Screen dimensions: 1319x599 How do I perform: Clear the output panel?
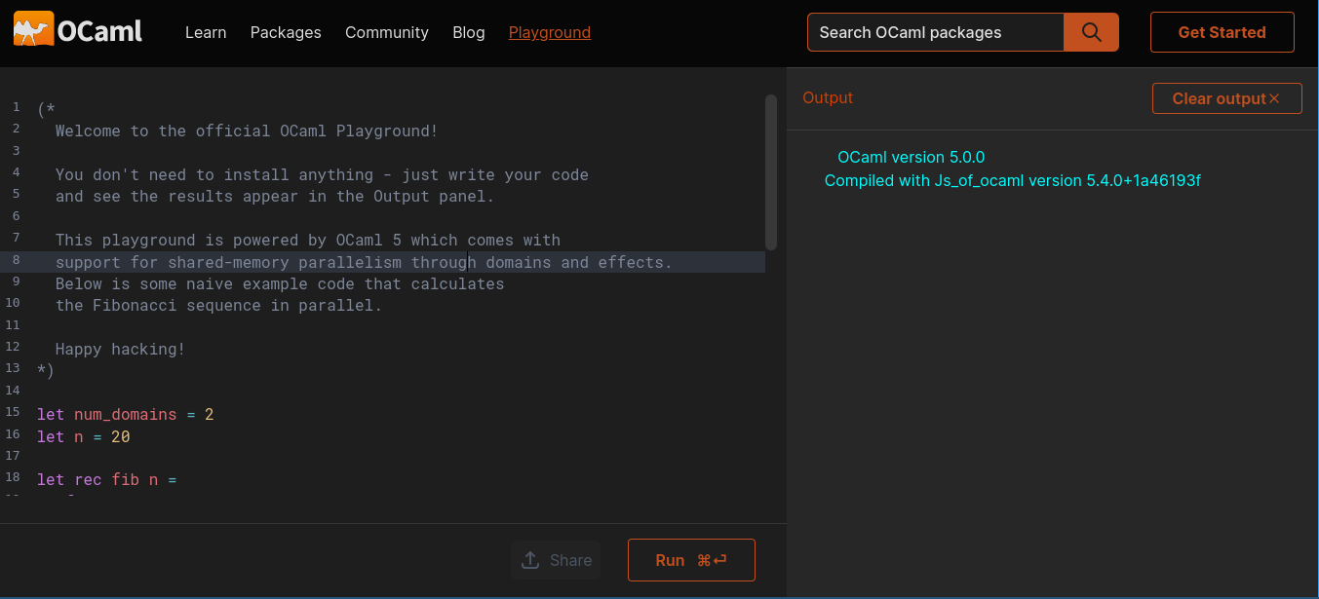click(1227, 98)
